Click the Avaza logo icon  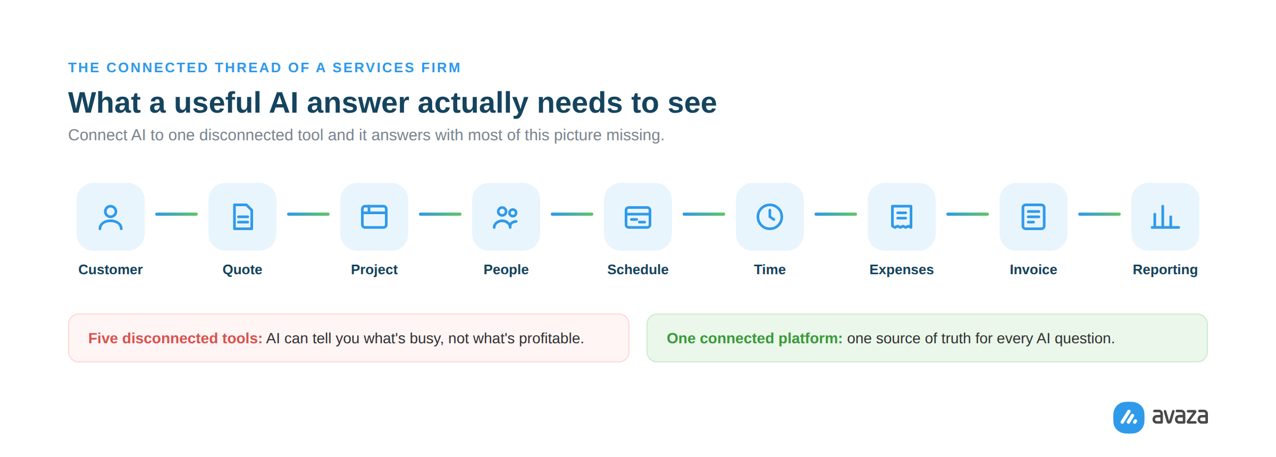pos(1129,417)
